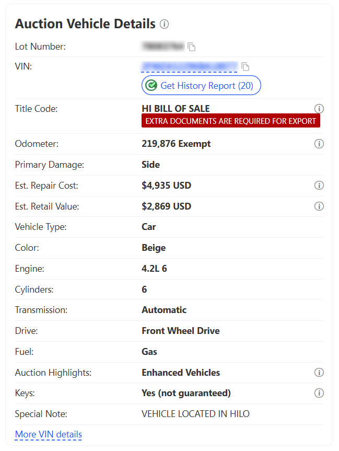339x451 pixels.
Task: Click the red Extra Documents Required badge
Action: click(230, 121)
